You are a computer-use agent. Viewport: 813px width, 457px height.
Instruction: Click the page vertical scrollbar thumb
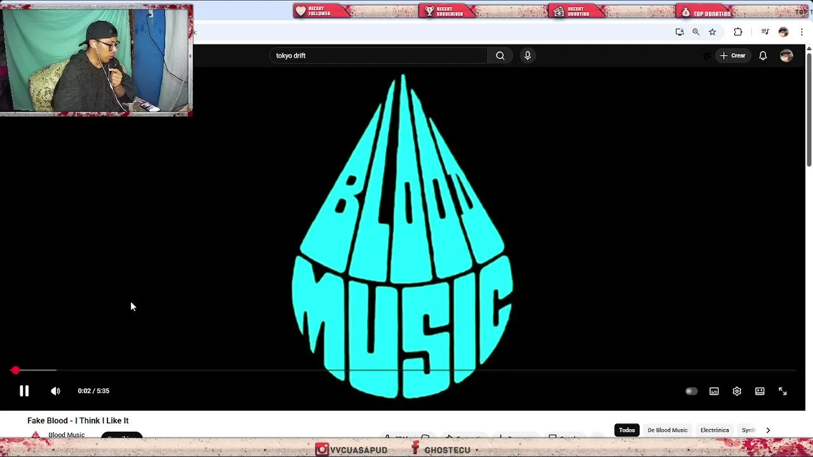(x=809, y=109)
